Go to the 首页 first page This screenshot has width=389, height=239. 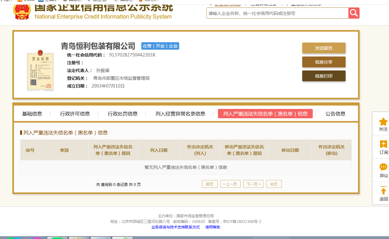[210, 184]
